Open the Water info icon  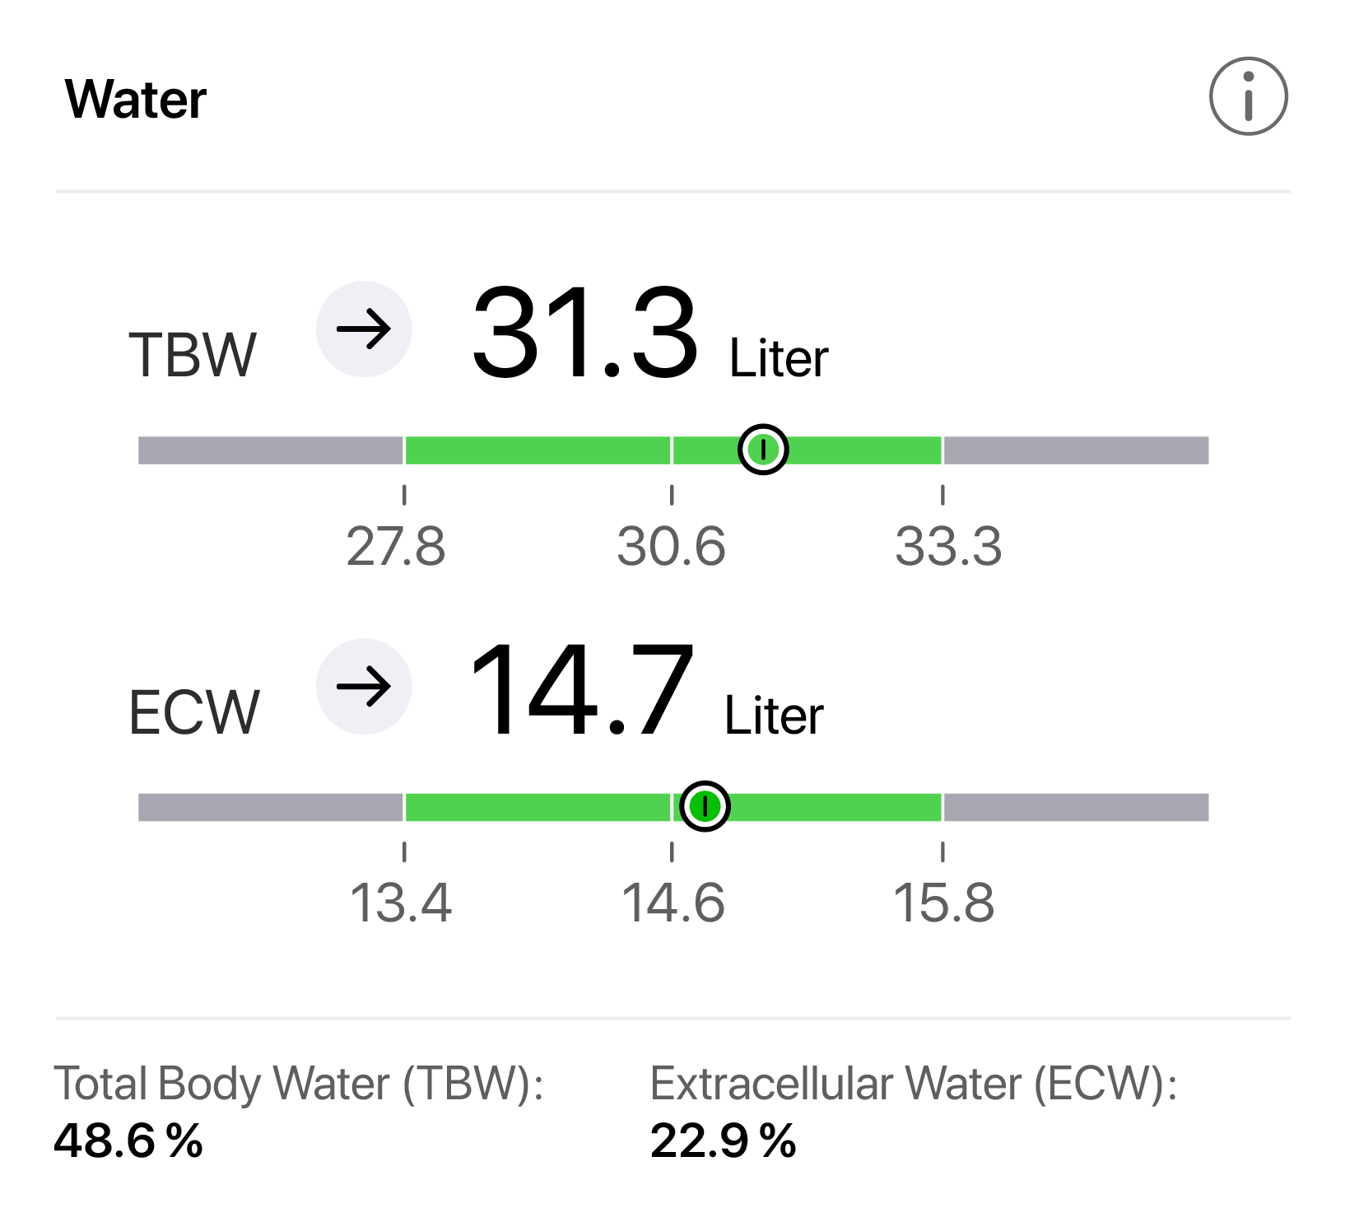[x=1248, y=96]
